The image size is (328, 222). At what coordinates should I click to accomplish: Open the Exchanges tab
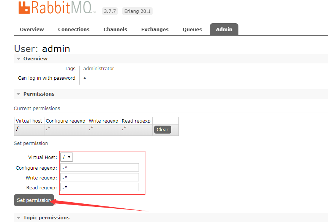(155, 30)
